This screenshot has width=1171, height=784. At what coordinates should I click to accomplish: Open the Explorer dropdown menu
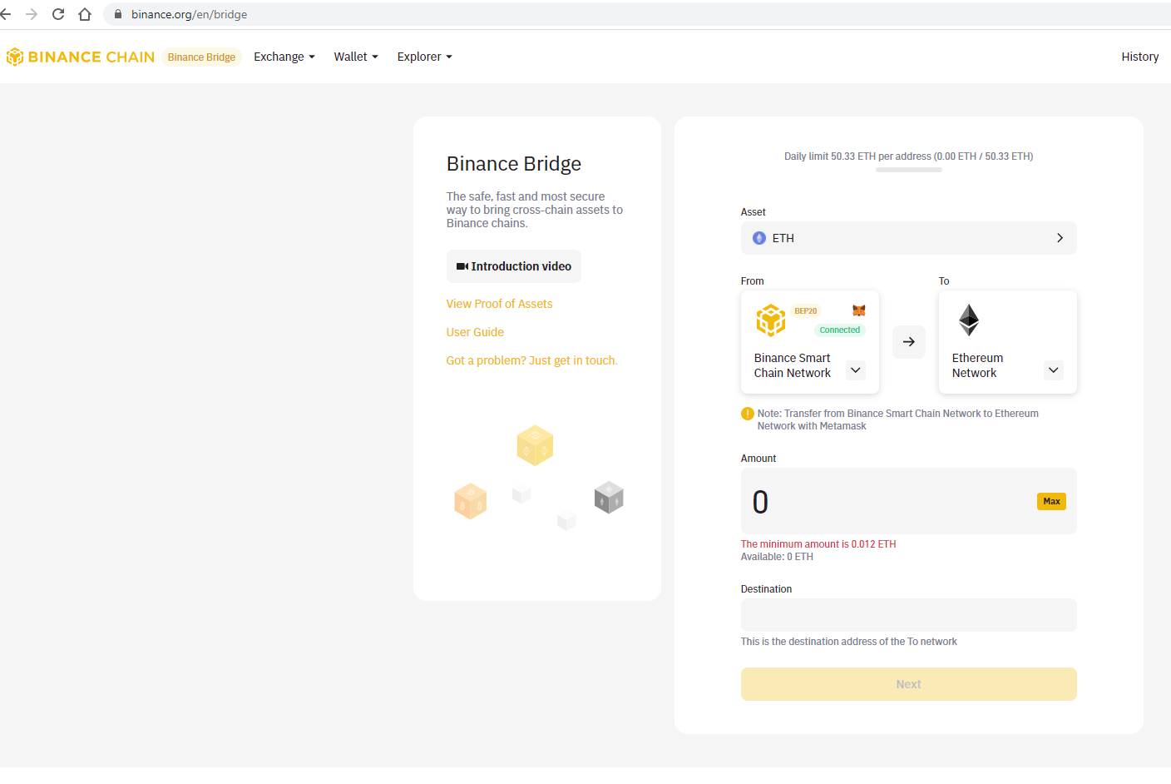(x=425, y=57)
